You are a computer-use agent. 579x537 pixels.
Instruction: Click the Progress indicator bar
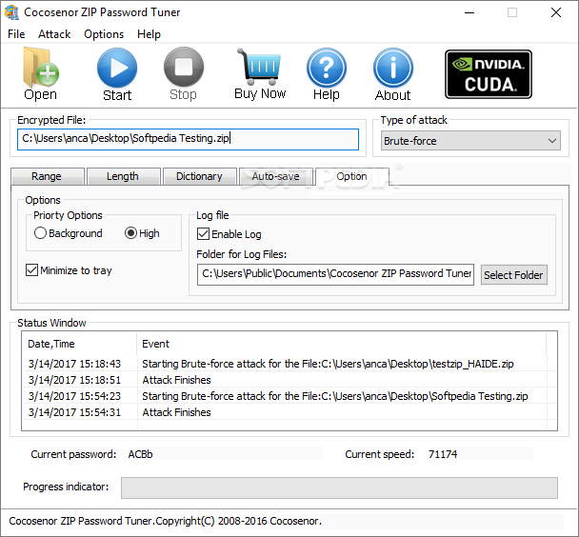coord(339,487)
